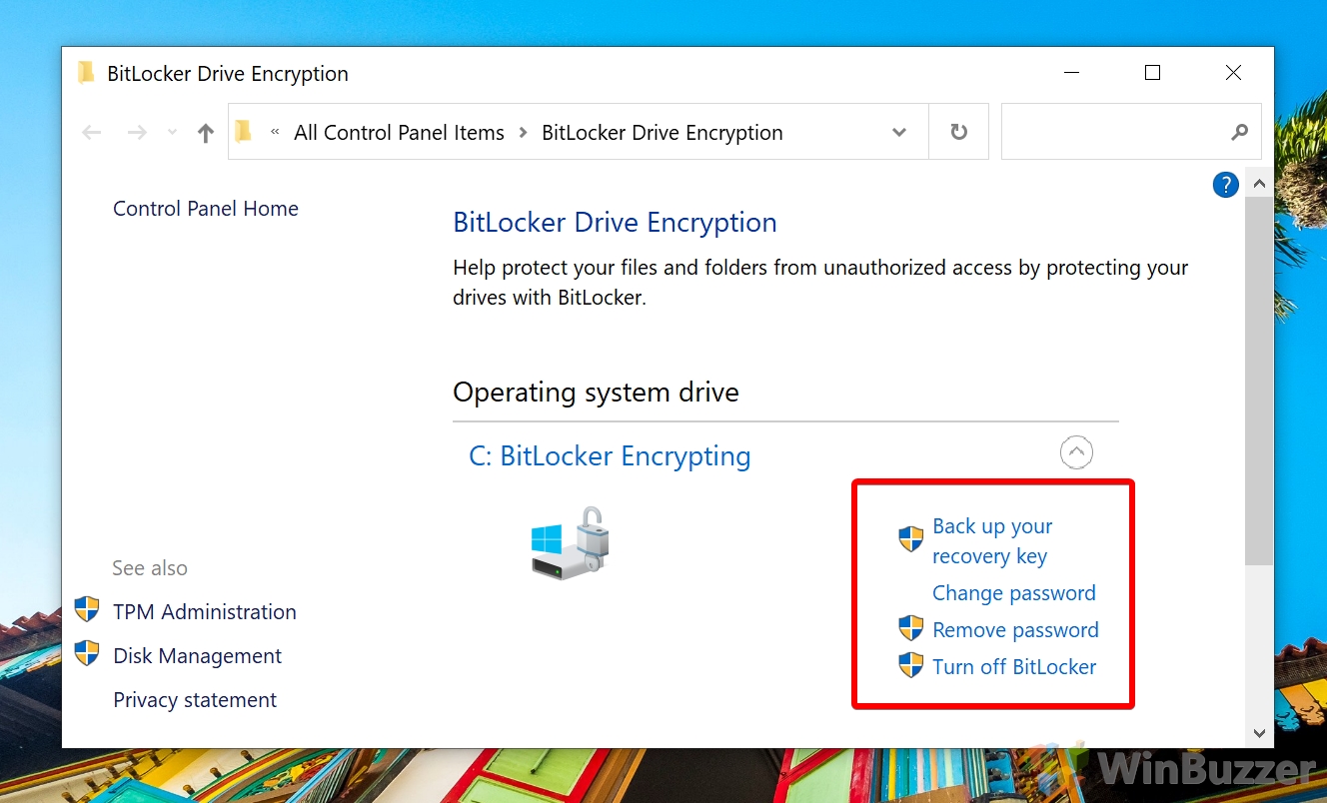Click the UAC shield next to Turn off BitLocker

pyautogui.click(x=910, y=665)
